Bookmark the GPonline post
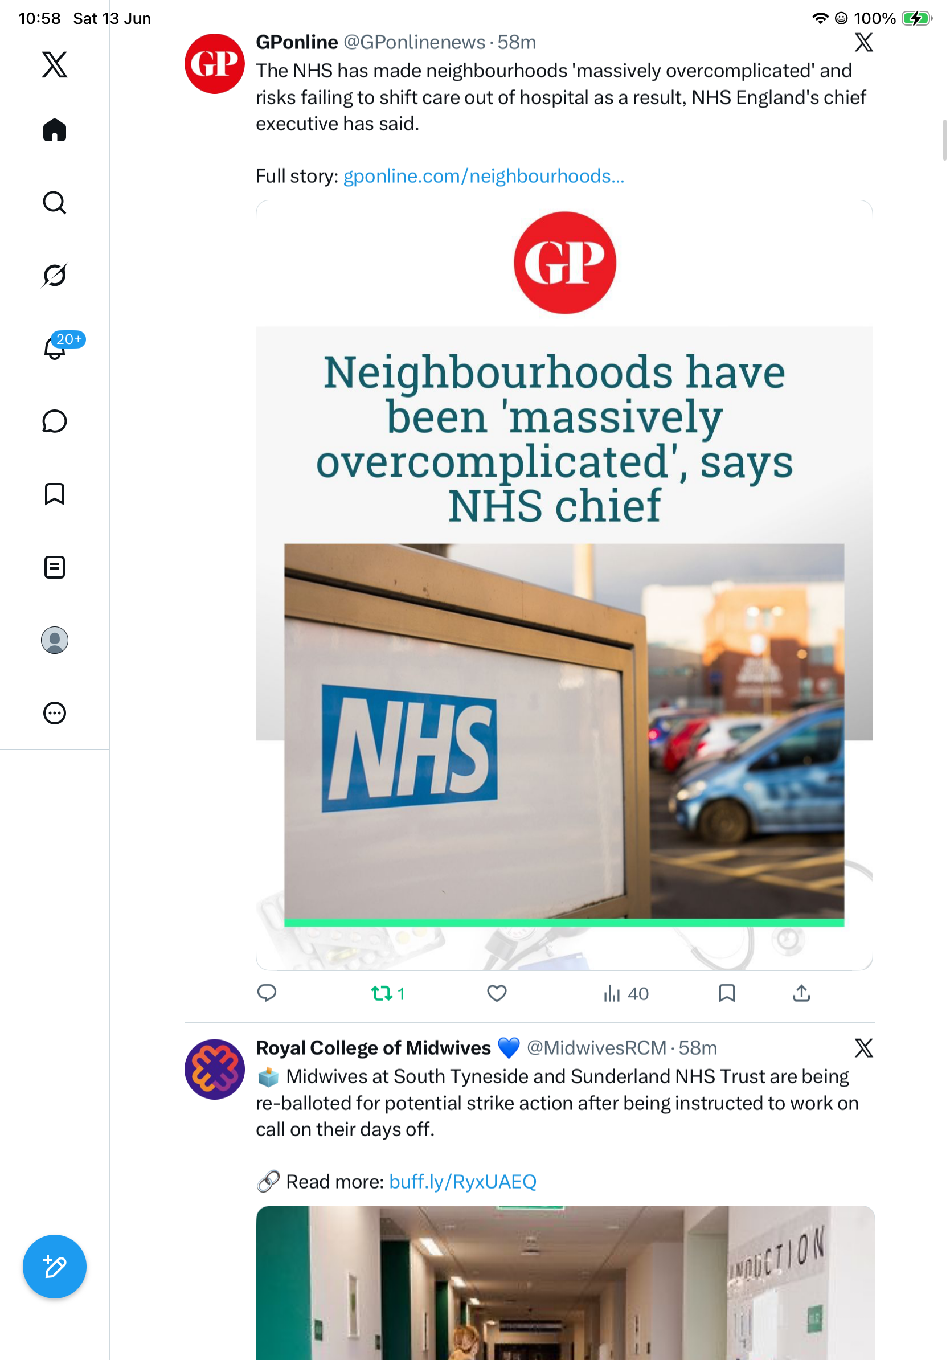The width and height of the screenshot is (950, 1360). tap(727, 993)
